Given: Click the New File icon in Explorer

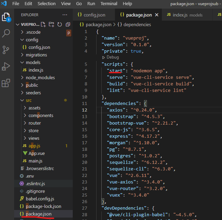Looking at the screenshot, I should (43, 24).
